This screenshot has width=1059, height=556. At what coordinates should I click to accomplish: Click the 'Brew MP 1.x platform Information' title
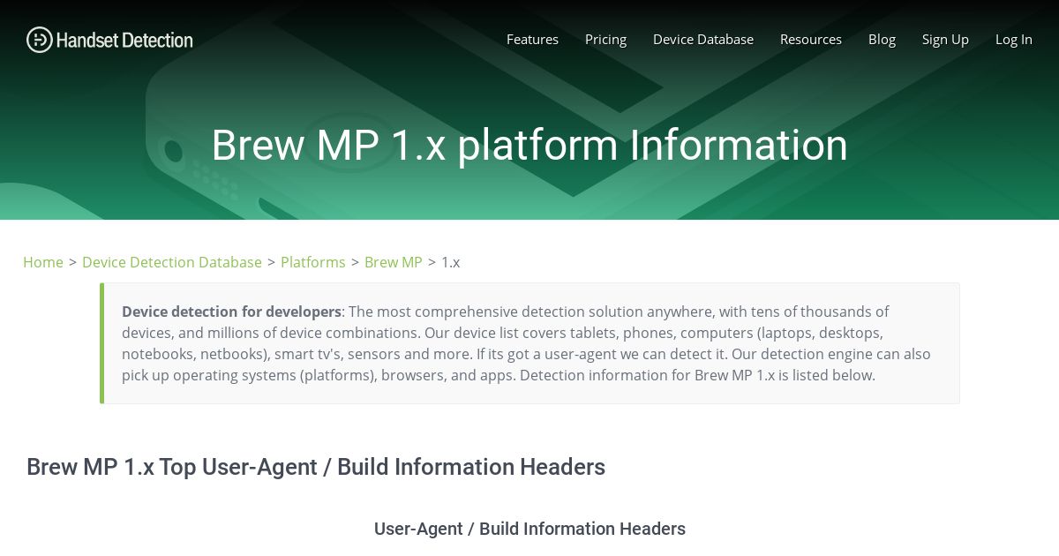click(529, 146)
